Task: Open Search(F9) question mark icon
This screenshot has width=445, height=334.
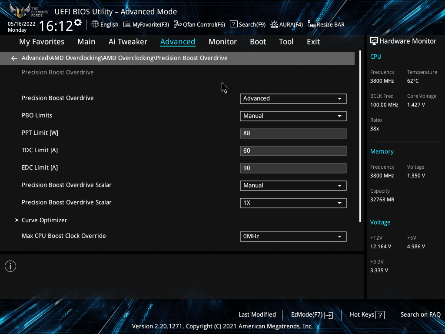Action: click(x=233, y=24)
